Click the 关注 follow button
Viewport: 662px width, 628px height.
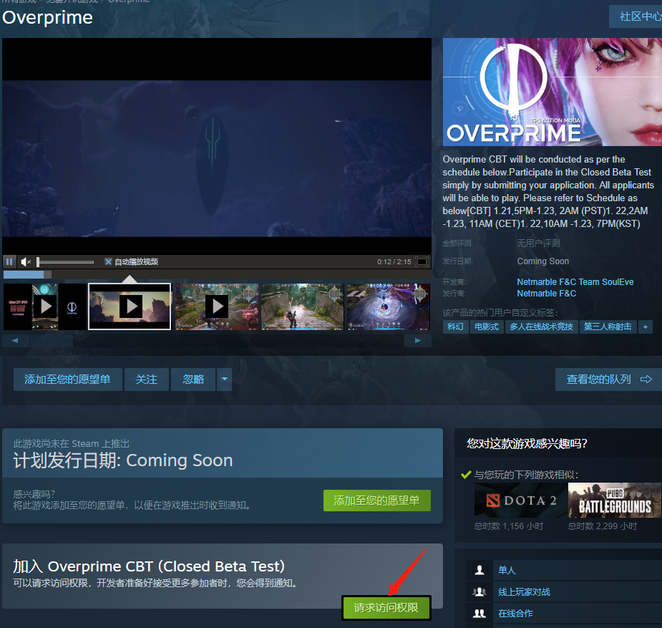(147, 380)
